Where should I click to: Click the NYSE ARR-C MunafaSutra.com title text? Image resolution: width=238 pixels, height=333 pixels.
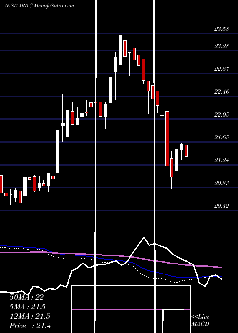(40, 6)
